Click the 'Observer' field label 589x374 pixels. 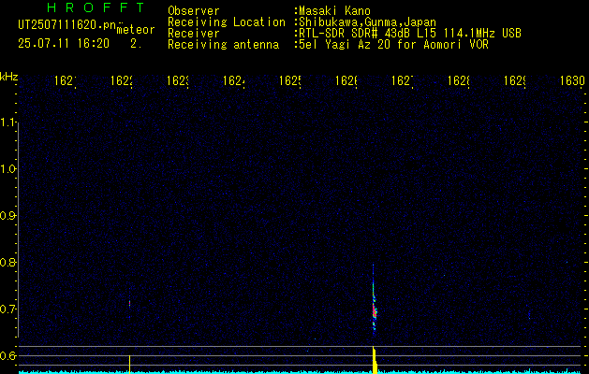point(194,10)
